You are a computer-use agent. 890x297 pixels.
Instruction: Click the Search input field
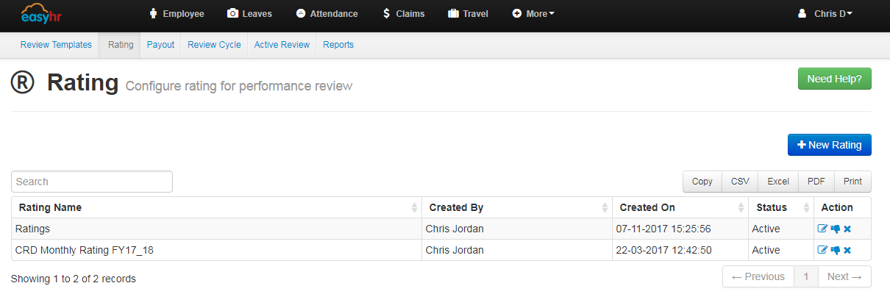(92, 182)
